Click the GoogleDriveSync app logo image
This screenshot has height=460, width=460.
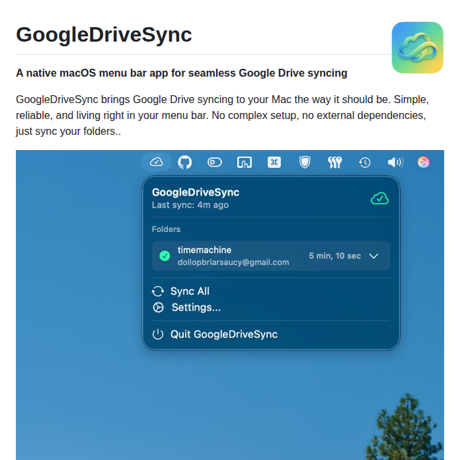(x=418, y=48)
